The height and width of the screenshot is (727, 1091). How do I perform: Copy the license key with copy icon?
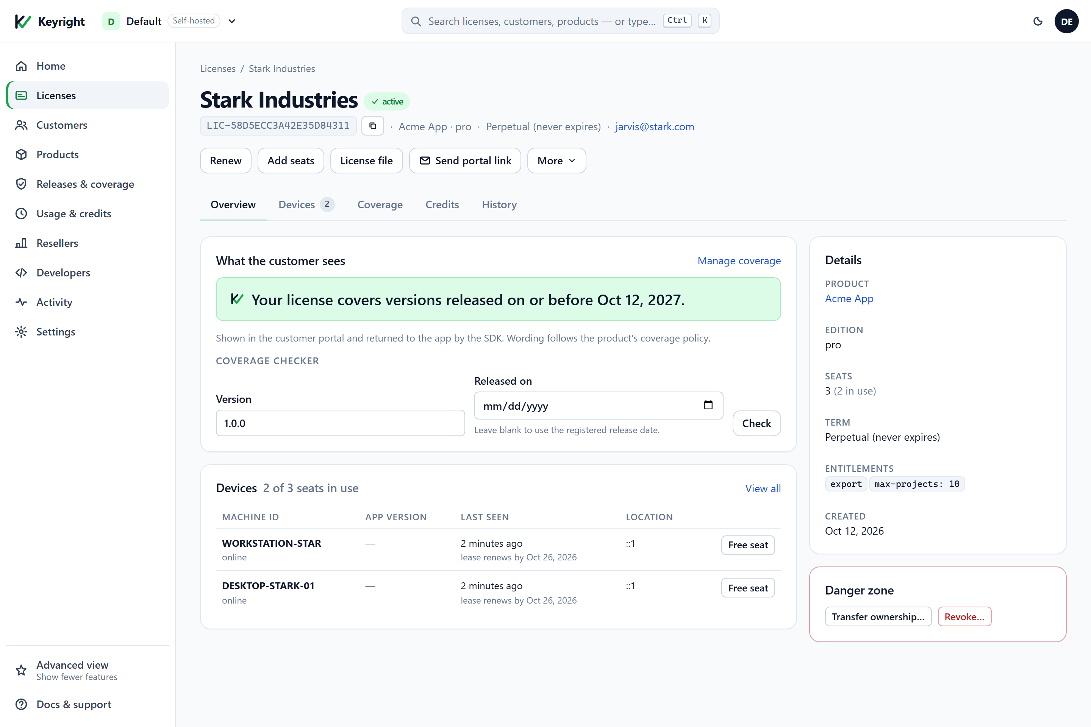click(x=372, y=126)
